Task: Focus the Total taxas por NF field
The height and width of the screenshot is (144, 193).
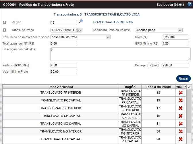Action: (x=64, y=43)
